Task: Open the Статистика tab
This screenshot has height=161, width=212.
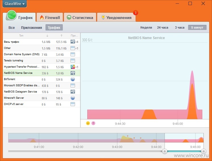Action: pos(80,18)
